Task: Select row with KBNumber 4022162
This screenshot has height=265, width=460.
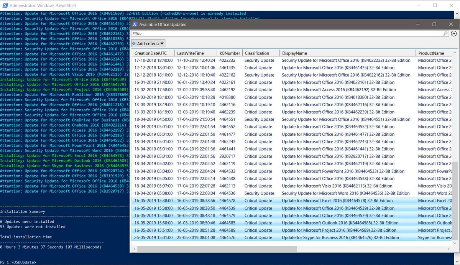Action: tap(292, 75)
